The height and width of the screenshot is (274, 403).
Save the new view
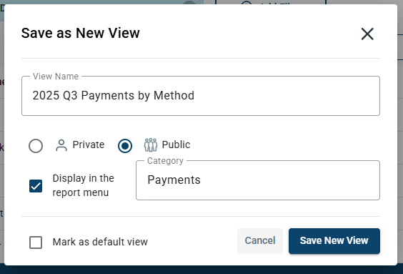point(334,241)
